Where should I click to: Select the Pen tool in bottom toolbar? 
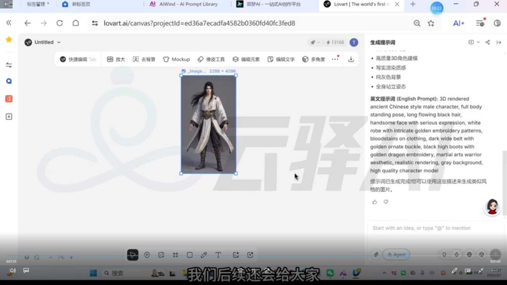coord(203,254)
